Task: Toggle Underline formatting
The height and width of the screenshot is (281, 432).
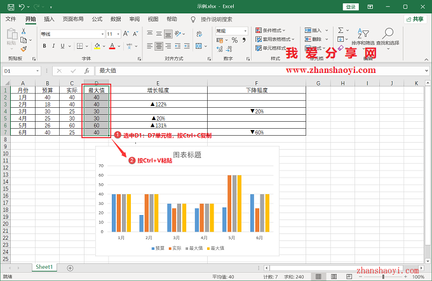Action: coord(62,46)
